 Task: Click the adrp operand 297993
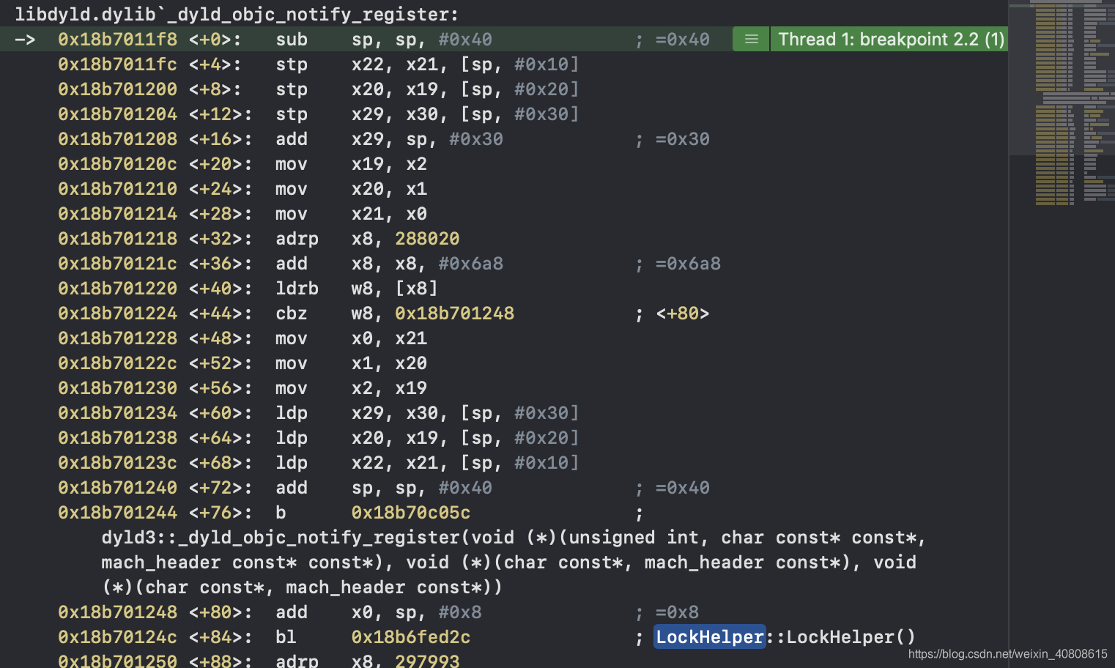(x=427, y=661)
